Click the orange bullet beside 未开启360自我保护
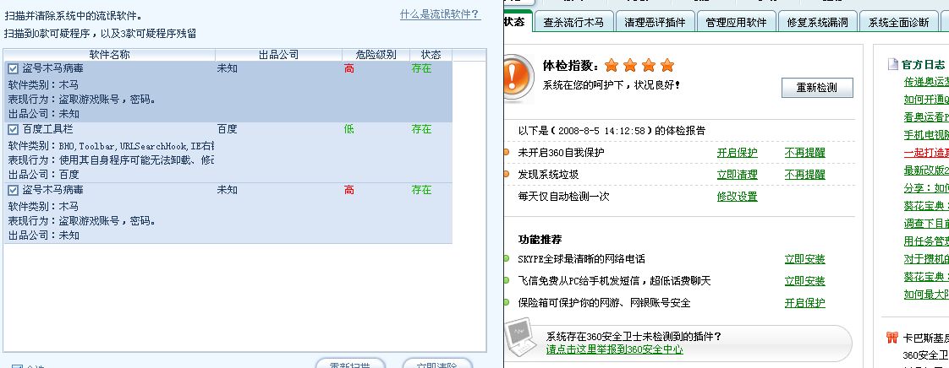949x368 pixels. pos(506,152)
